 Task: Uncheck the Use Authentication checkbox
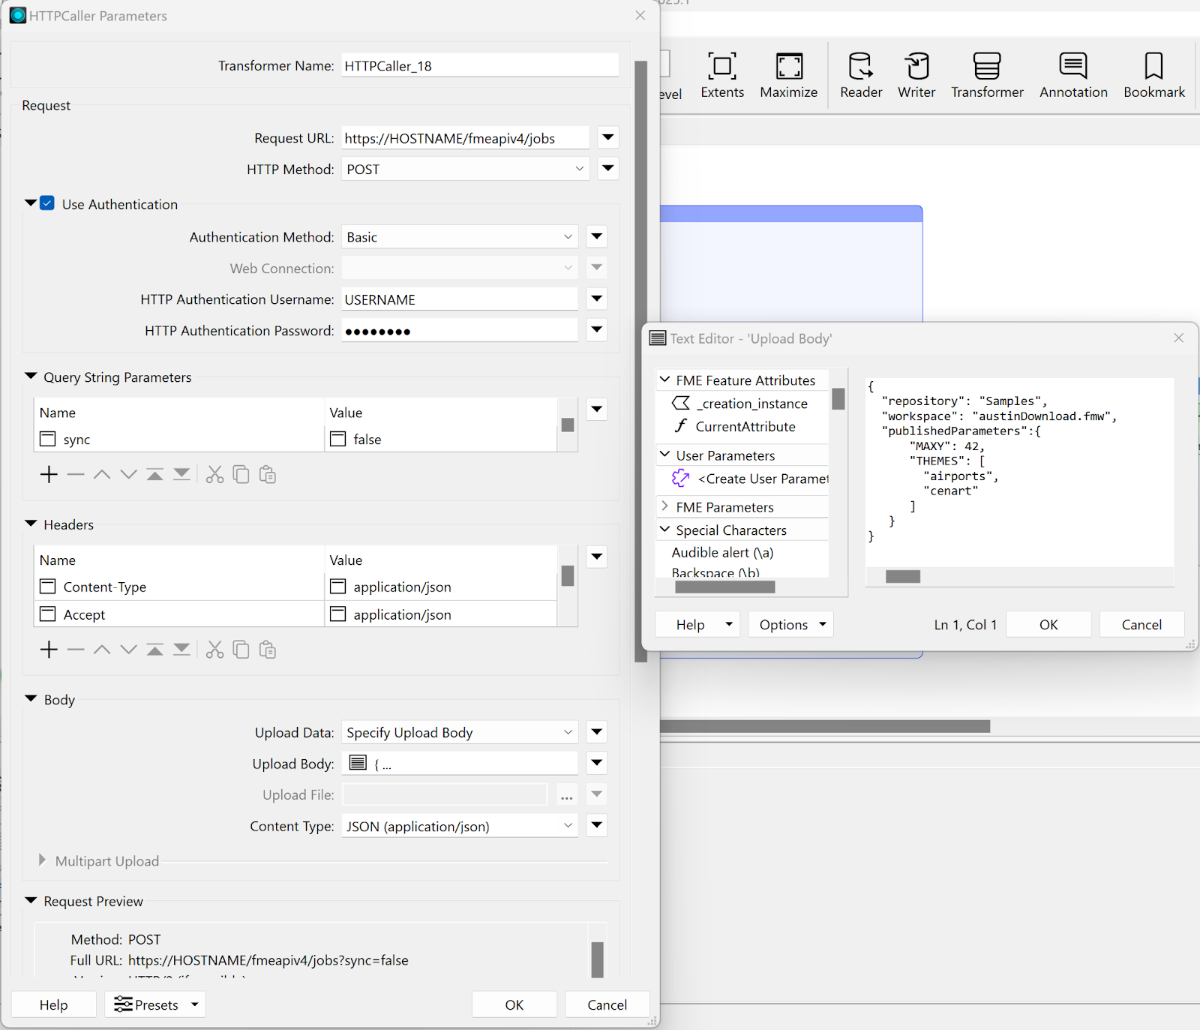(x=47, y=204)
